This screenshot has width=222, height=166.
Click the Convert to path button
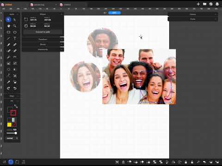click(x=43, y=32)
